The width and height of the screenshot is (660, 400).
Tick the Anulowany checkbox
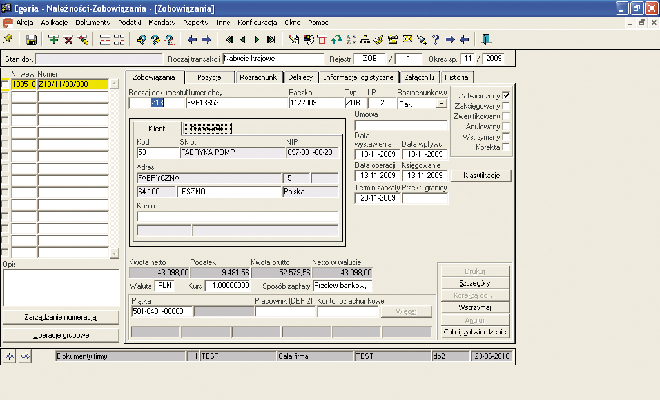coord(506,126)
